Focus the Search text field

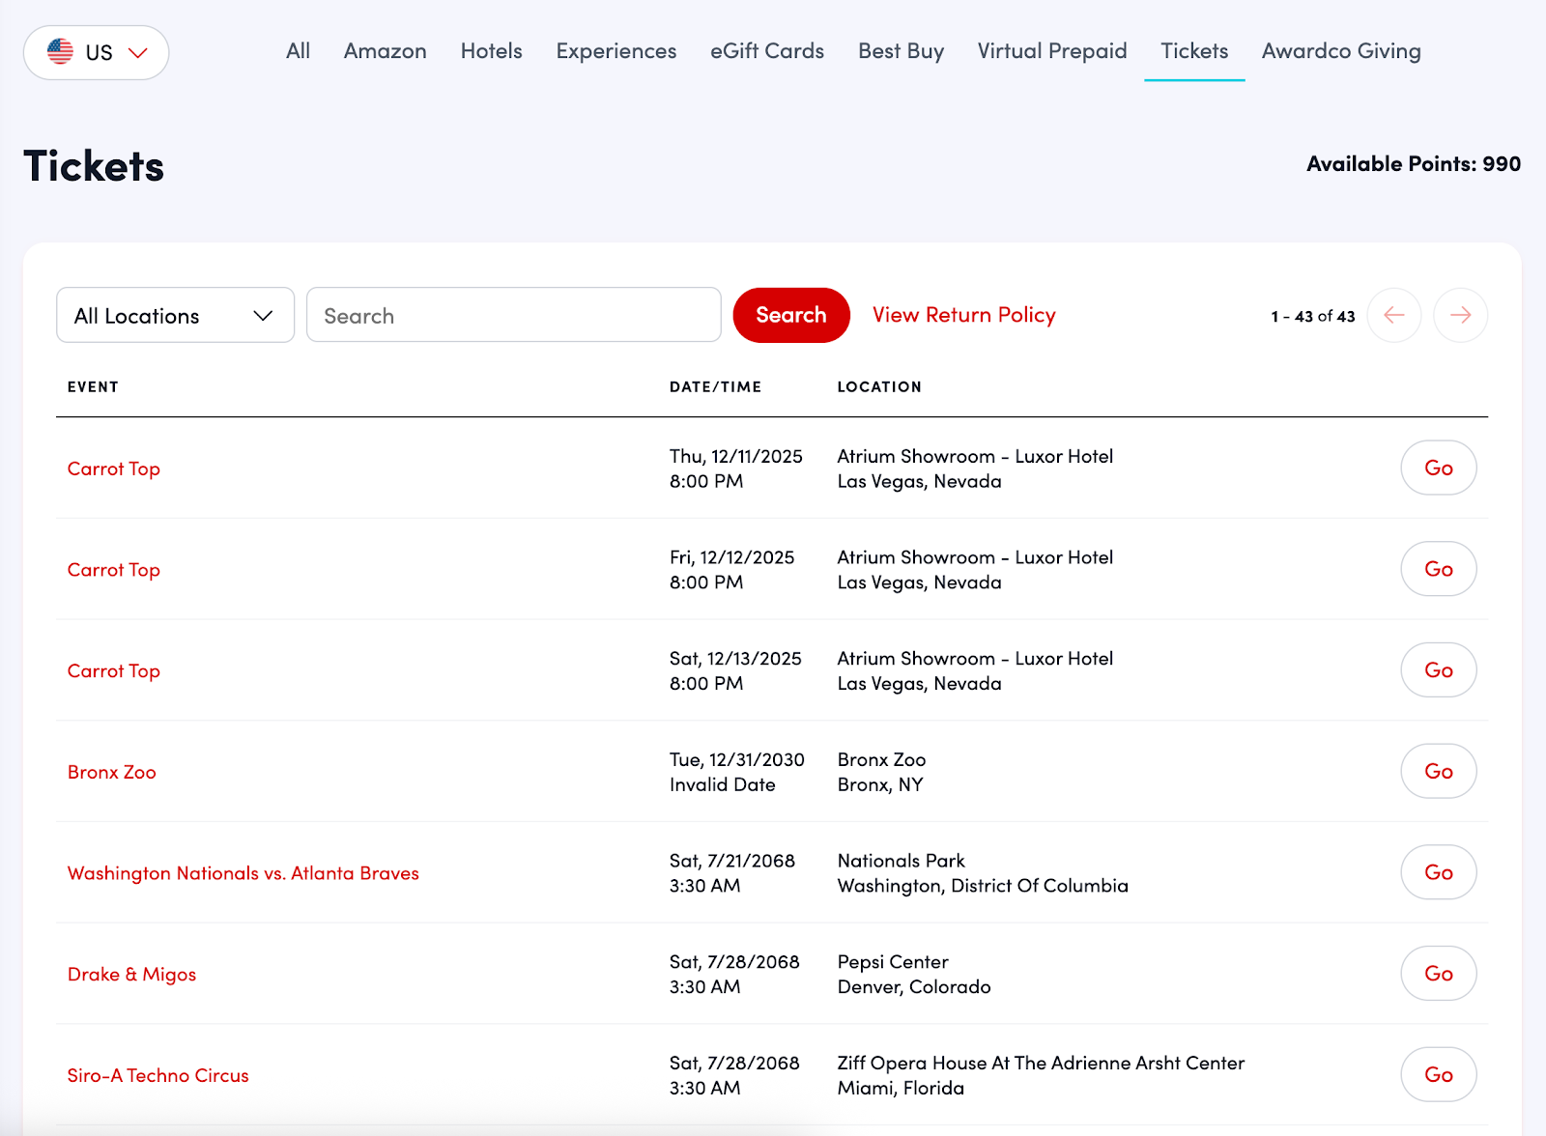[513, 316]
